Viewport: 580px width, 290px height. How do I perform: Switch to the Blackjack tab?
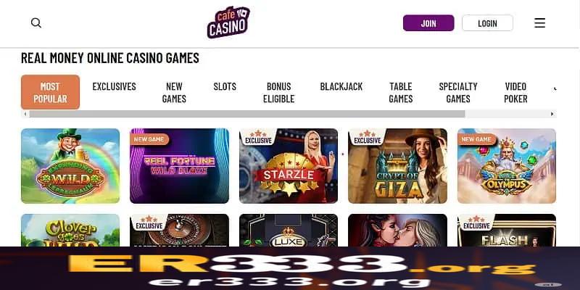tap(341, 86)
